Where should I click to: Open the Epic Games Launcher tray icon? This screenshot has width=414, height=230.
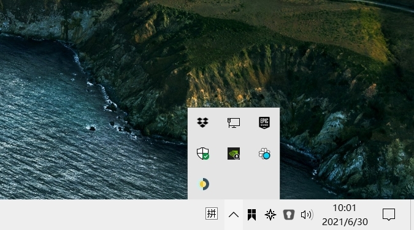pos(264,123)
